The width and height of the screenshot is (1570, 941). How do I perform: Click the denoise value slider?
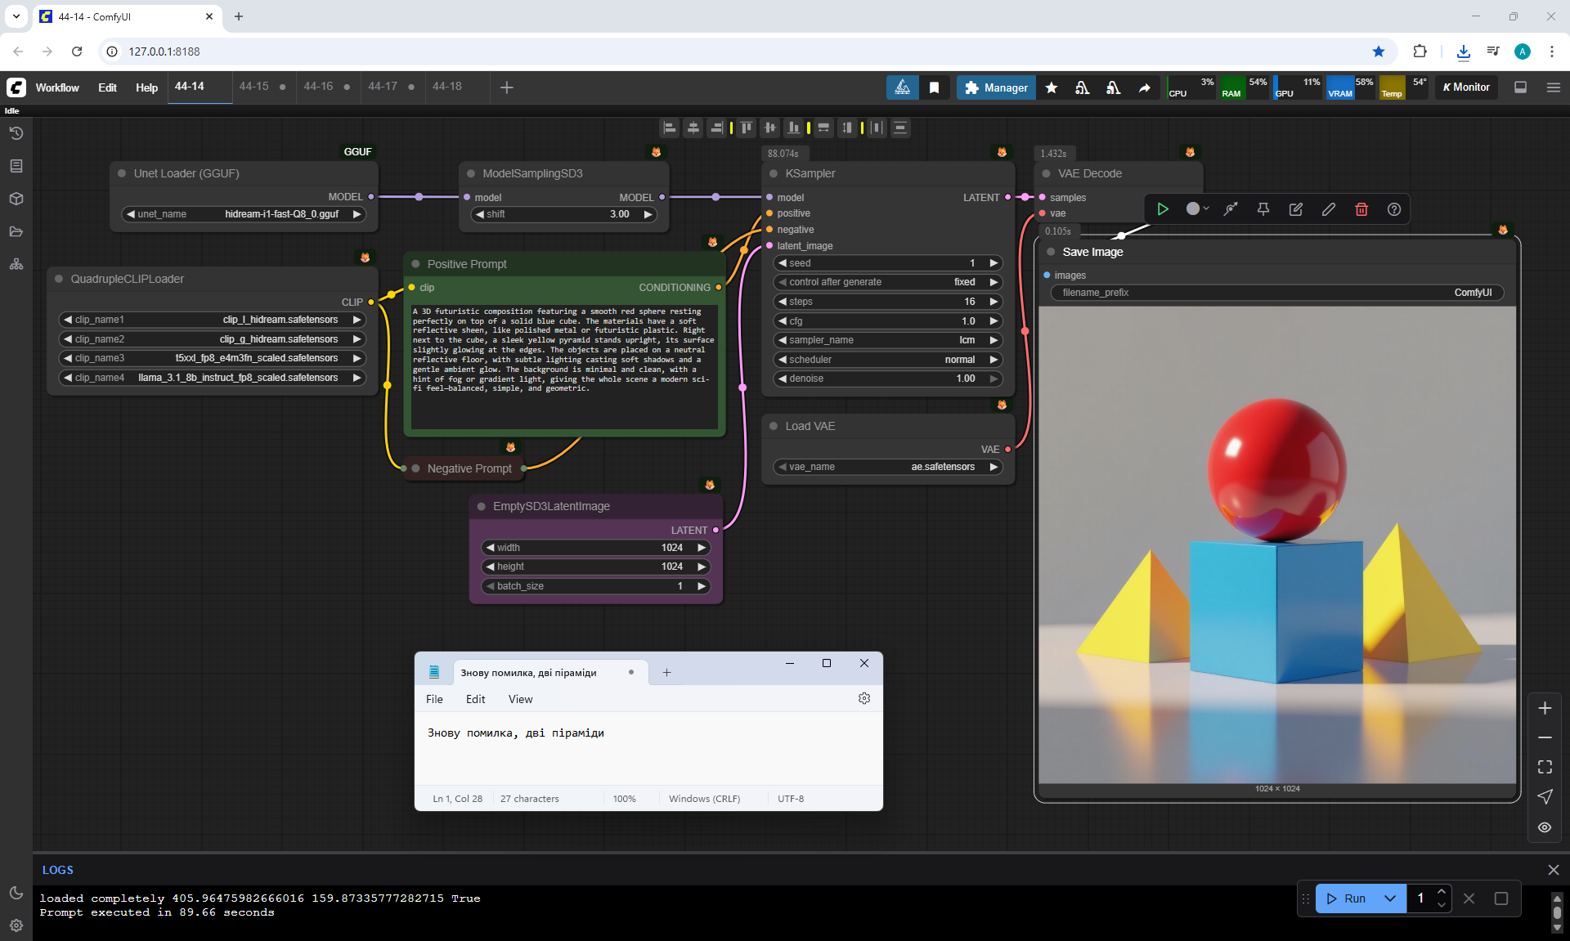pos(887,379)
